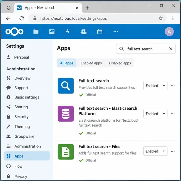Open Flow settings
Image resolution: width=181 pixels, height=181 pixels.
pyautogui.click(x=27, y=166)
